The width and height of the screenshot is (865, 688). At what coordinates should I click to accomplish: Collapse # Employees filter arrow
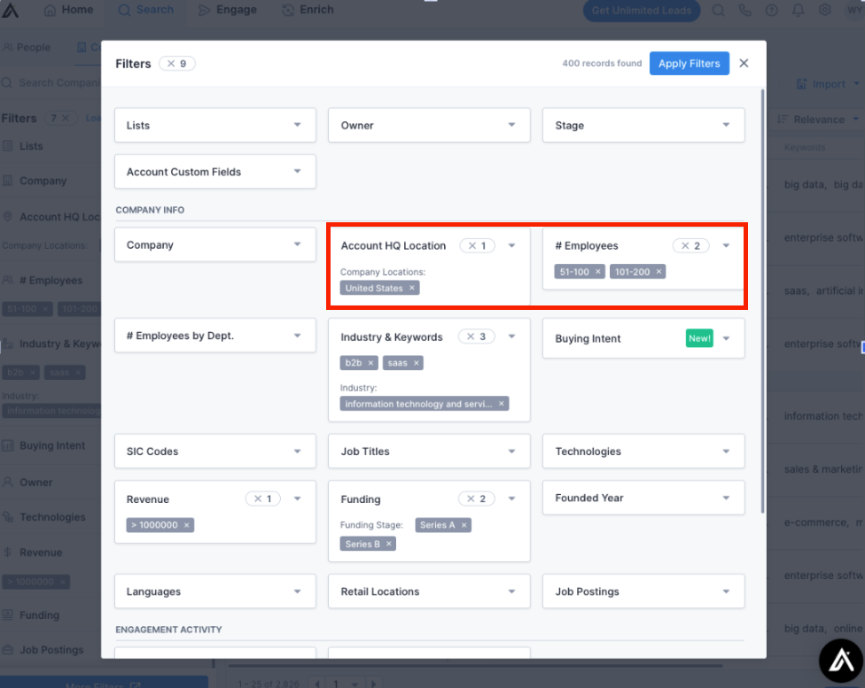coord(726,246)
